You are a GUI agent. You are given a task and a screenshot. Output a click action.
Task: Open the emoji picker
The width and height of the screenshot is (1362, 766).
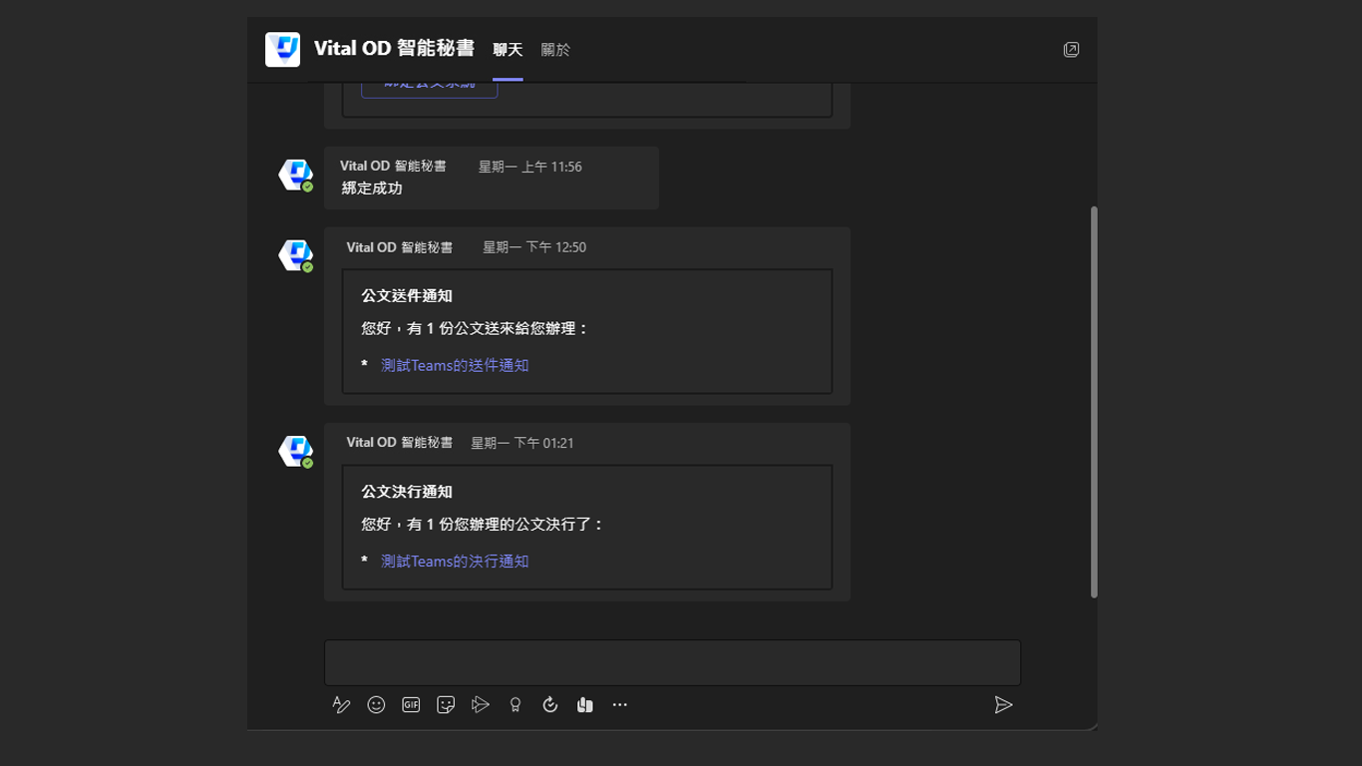click(376, 705)
